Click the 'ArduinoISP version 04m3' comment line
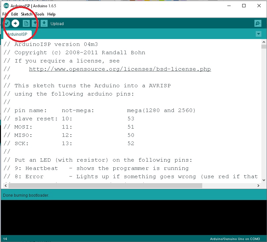The width and height of the screenshot is (267, 242). pyautogui.click(x=51, y=44)
